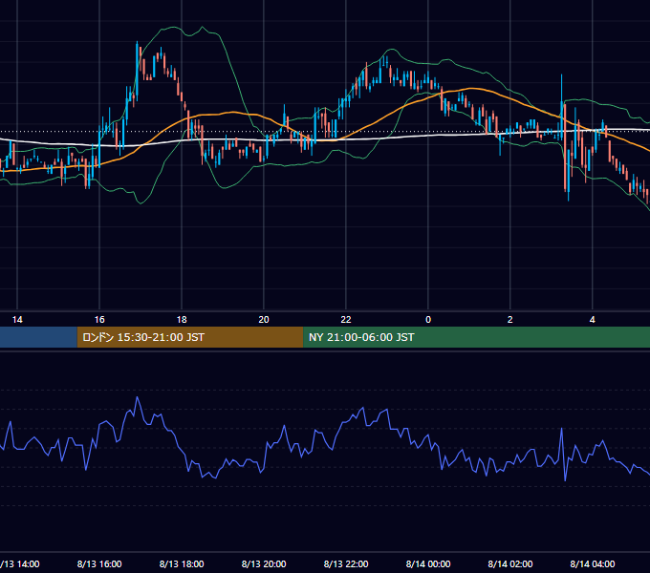The image size is (650, 573).
Task: Click the 4 hour axis label
Action: [593, 320]
